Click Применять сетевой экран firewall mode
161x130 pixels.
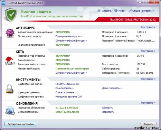pos(72,69)
